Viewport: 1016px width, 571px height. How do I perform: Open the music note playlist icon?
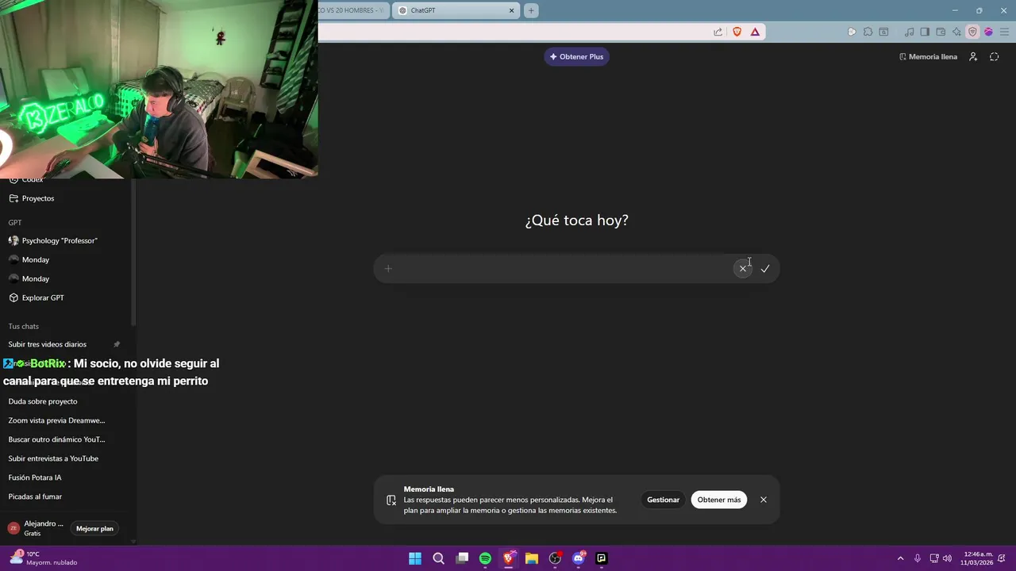point(910,32)
